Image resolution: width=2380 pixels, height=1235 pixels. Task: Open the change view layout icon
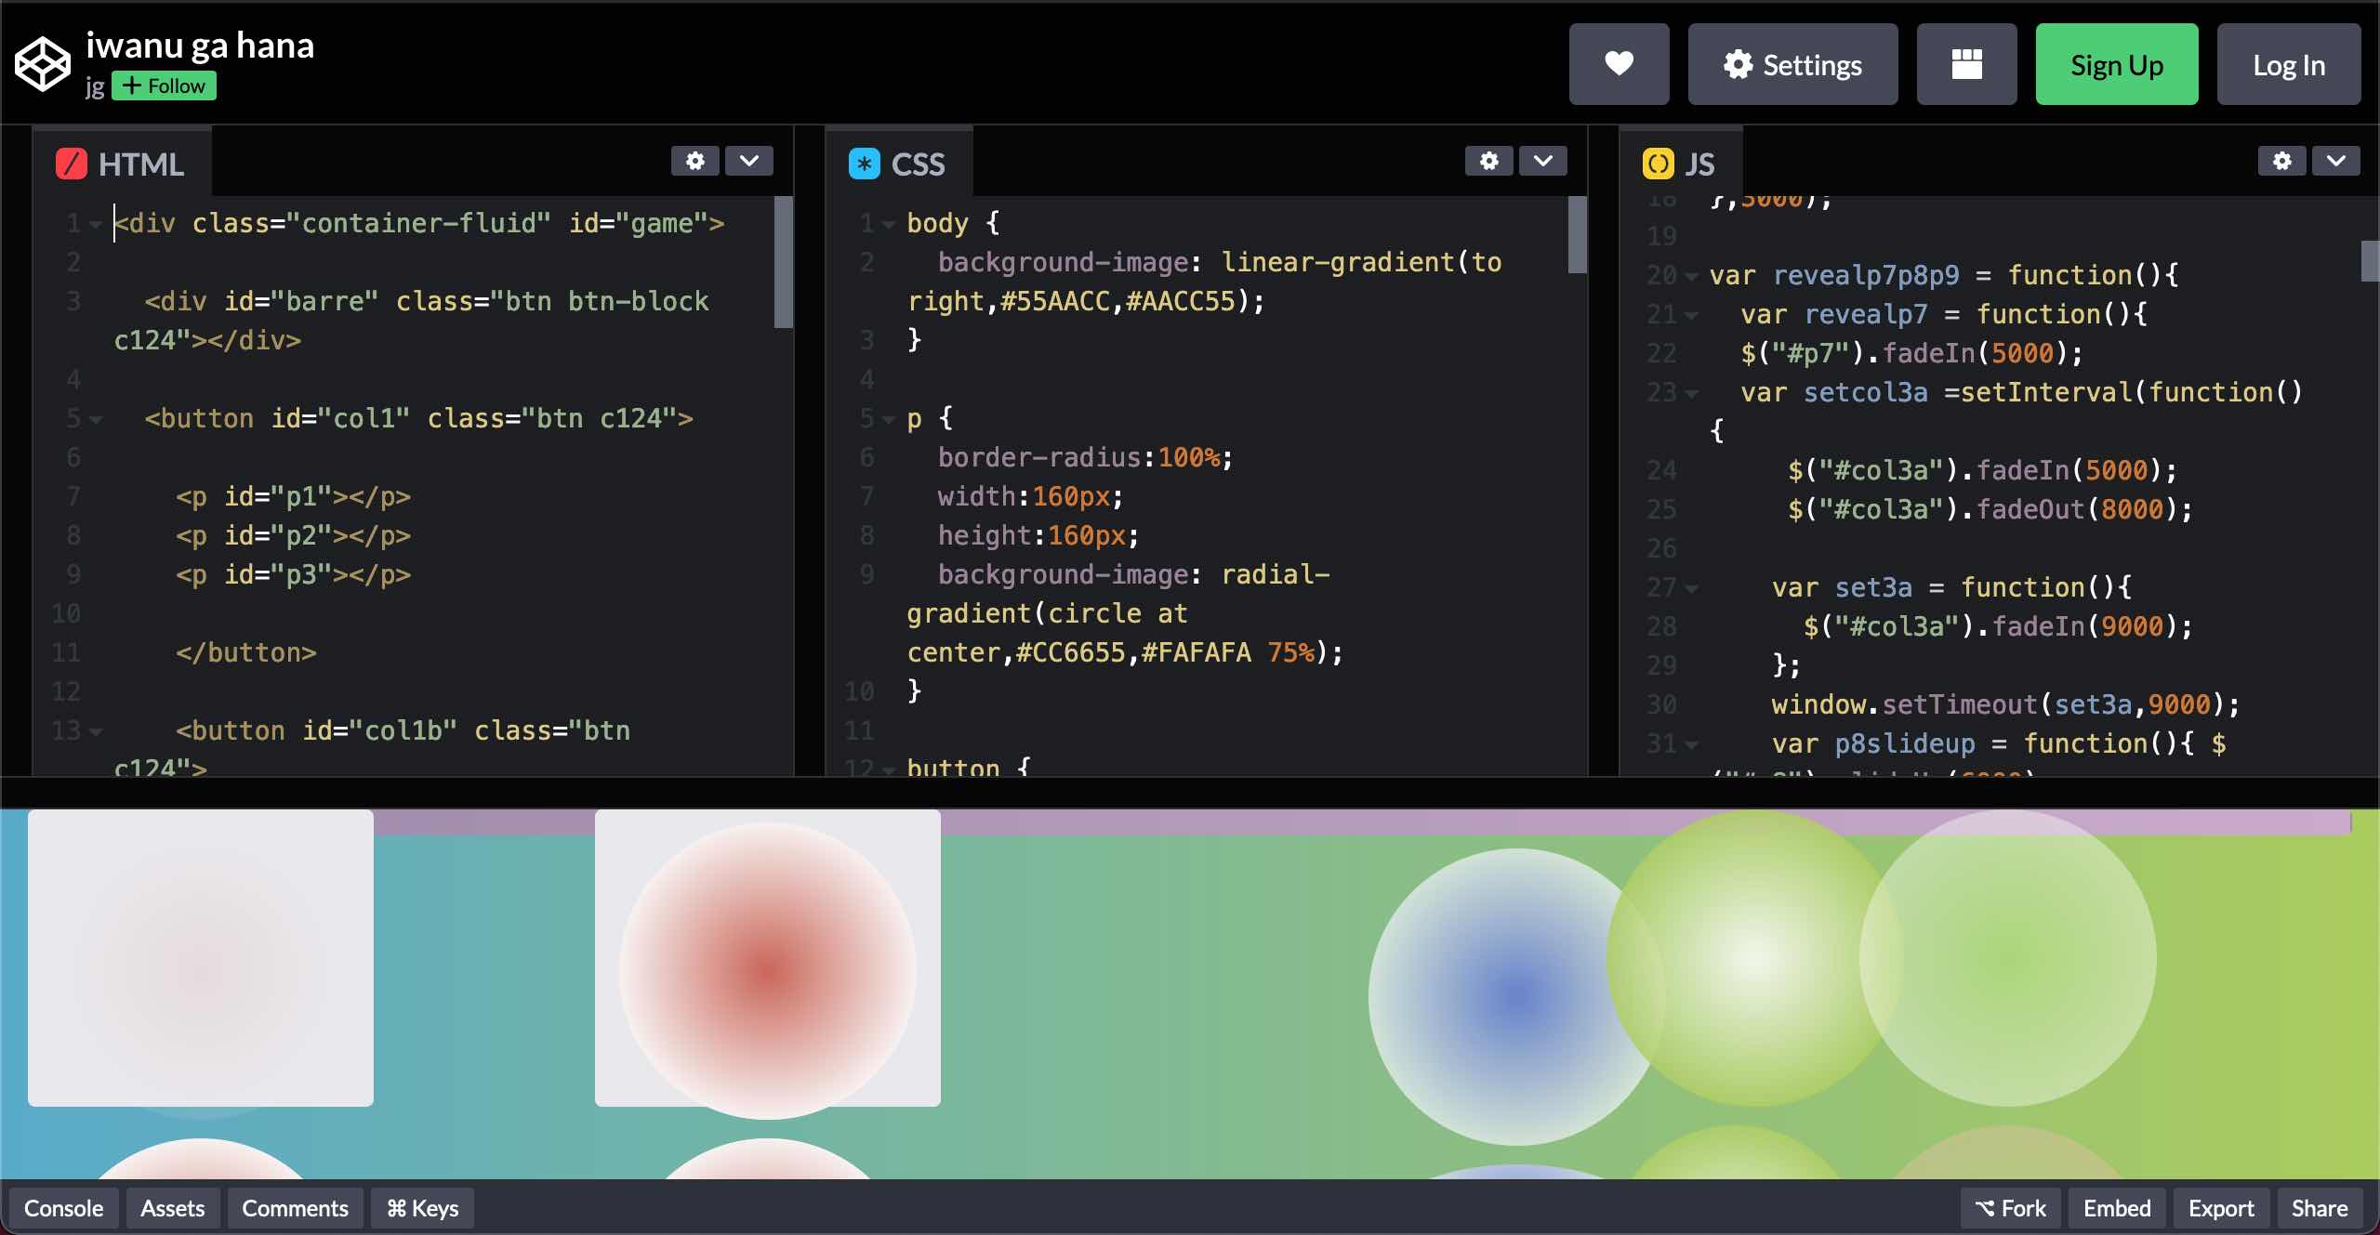1966,64
